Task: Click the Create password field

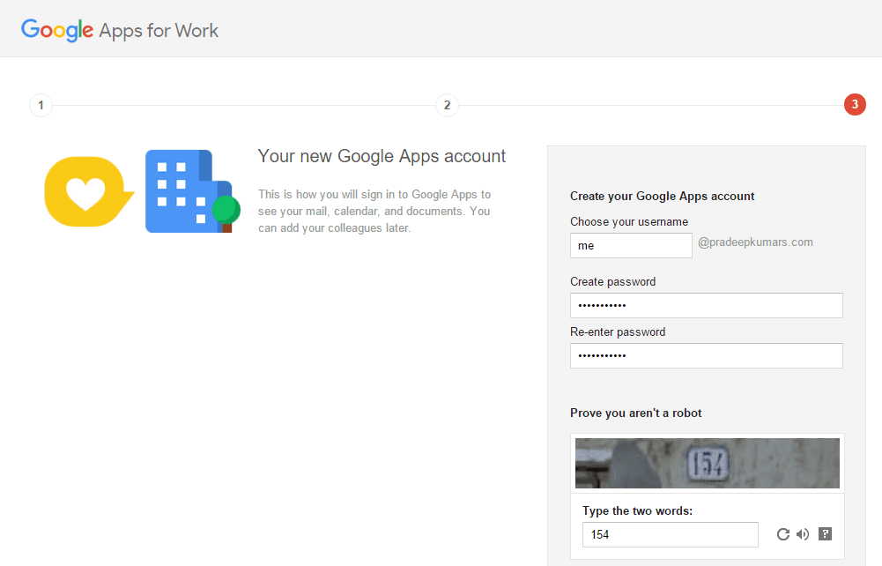Action: tap(707, 306)
